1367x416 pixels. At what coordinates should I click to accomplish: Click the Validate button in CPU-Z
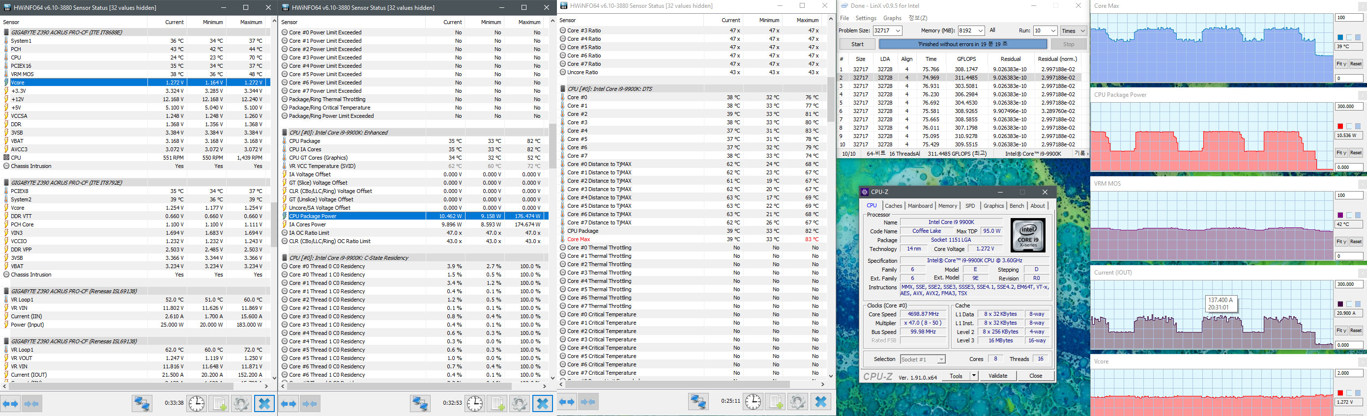[998, 376]
